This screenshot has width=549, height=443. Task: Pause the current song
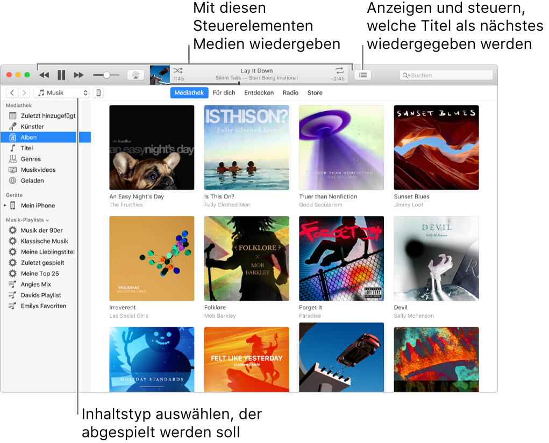point(61,75)
